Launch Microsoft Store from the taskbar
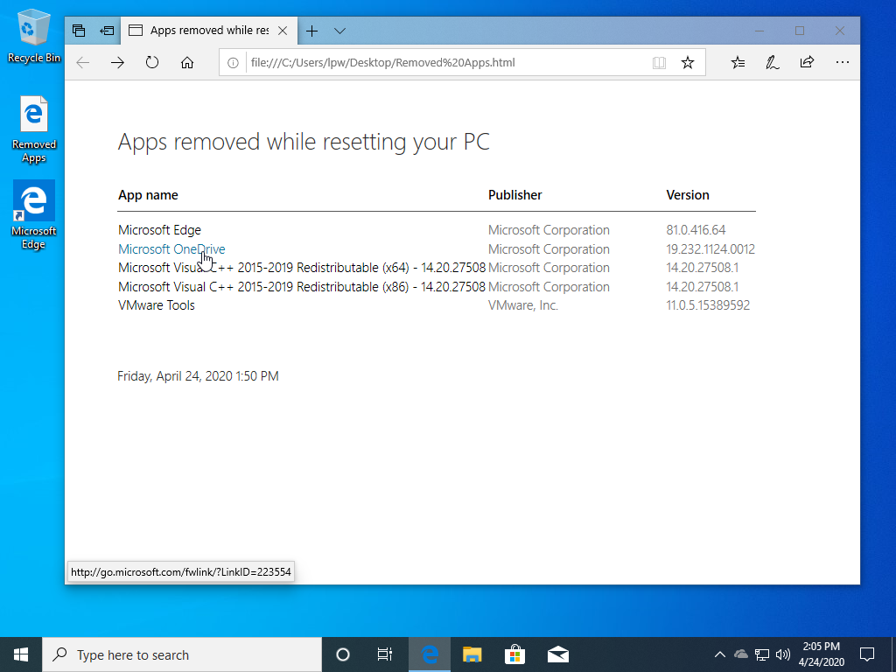 tap(514, 654)
